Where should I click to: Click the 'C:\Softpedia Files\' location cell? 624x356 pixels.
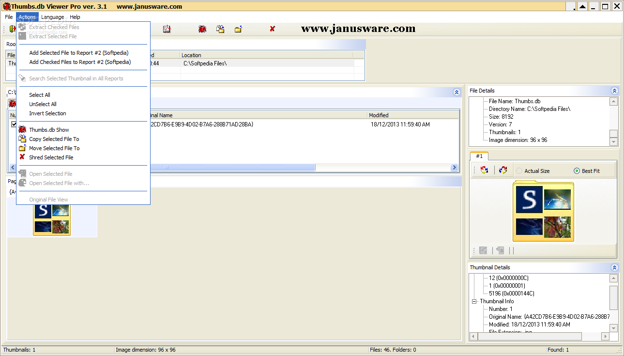point(205,63)
